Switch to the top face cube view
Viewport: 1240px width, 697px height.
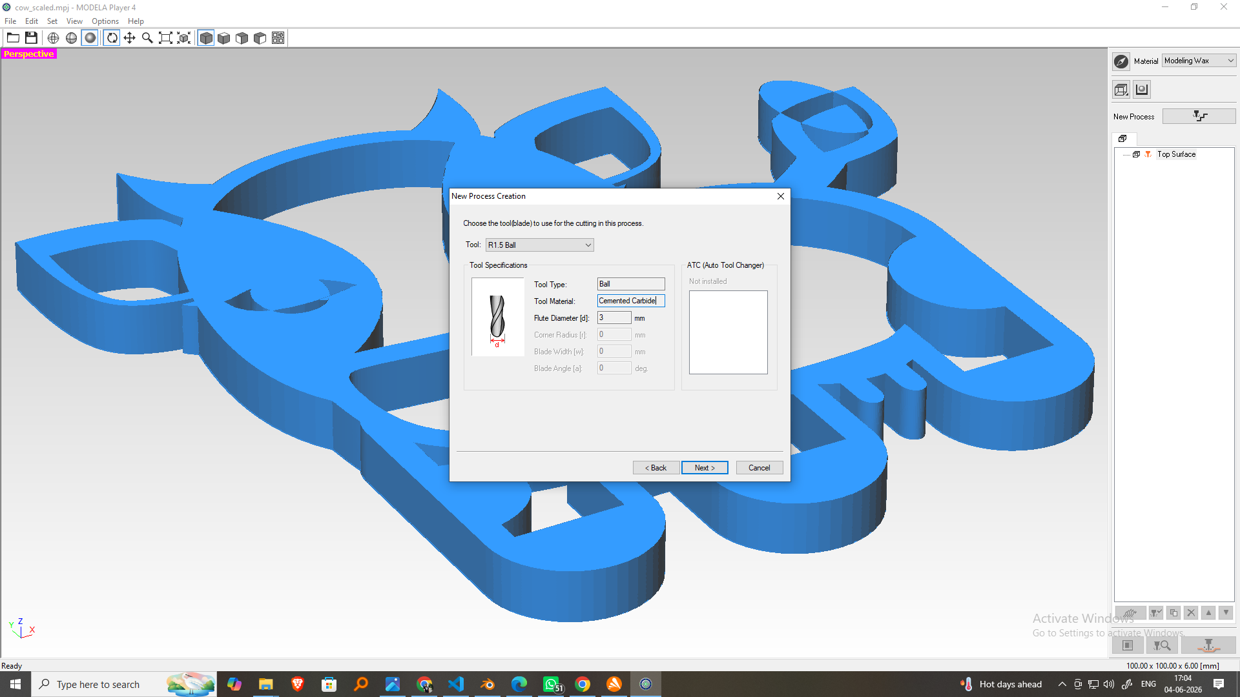click(224, 38)
